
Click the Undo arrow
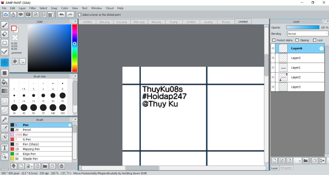click(61, 15)
